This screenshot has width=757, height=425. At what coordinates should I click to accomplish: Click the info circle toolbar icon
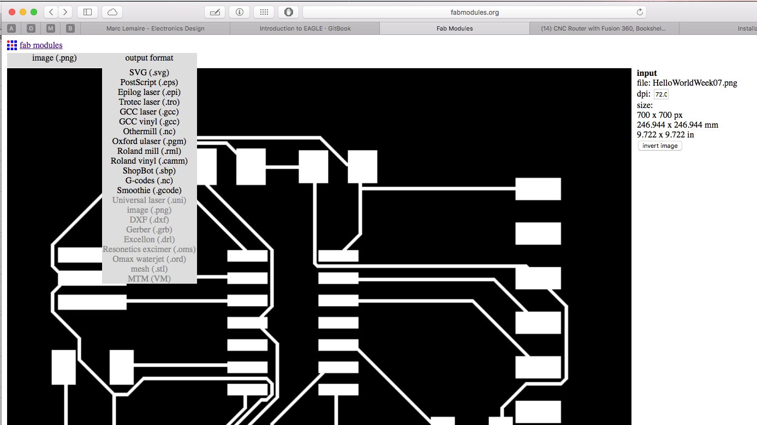coord(240,11)
